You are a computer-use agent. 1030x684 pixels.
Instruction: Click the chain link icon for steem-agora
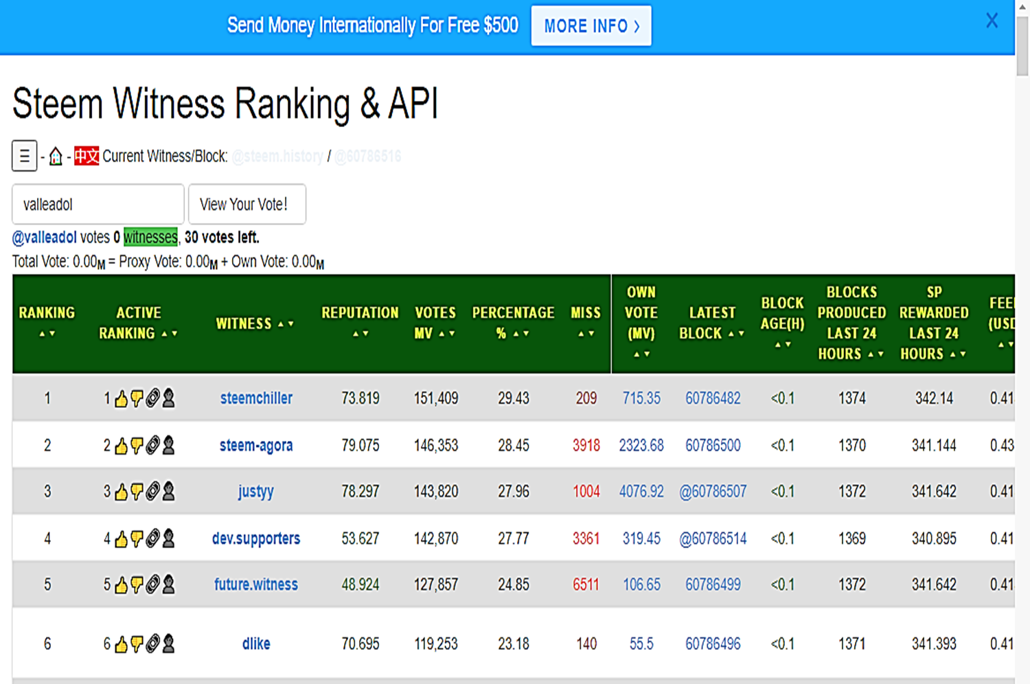[x=152, y=446]
